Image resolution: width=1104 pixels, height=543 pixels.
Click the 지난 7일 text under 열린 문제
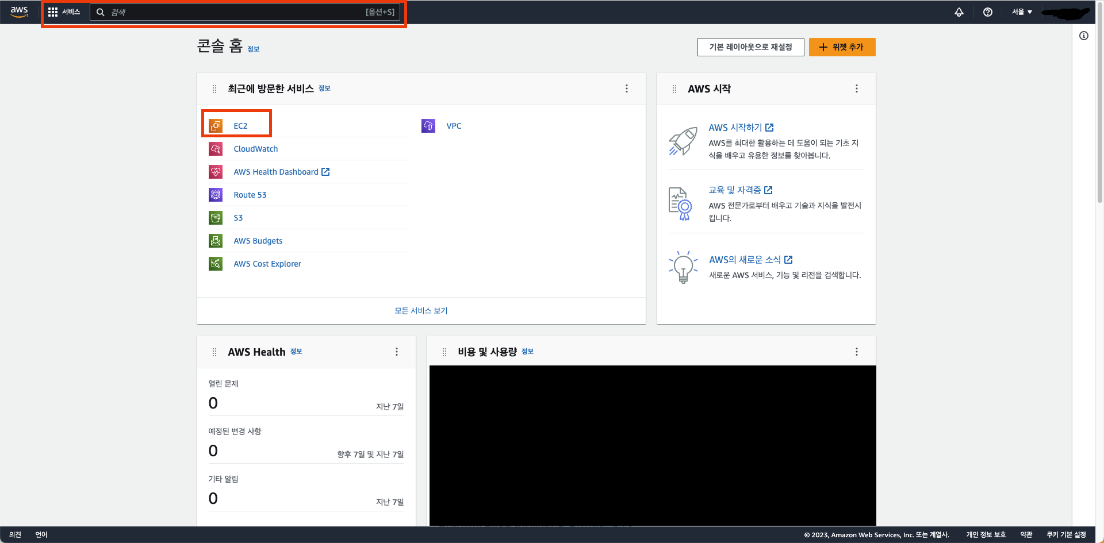coord(390,407)
